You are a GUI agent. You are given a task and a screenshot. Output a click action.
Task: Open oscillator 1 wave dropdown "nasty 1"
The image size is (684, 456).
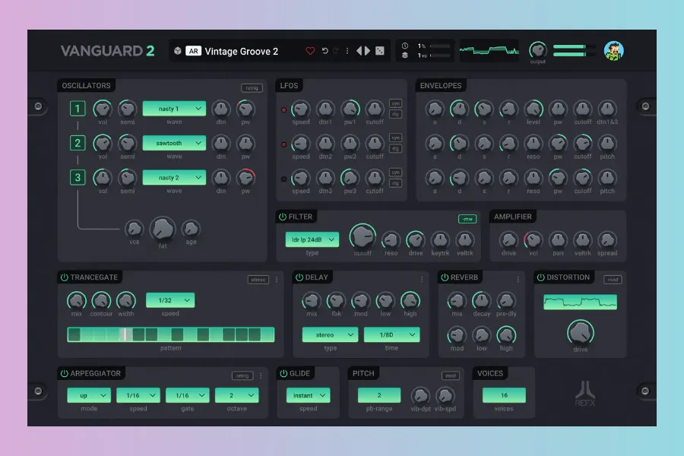coord(174,109)
